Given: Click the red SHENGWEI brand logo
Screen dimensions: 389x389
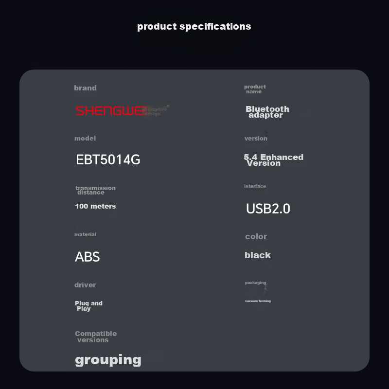Looking at the screenshot, I should point(110,111).
